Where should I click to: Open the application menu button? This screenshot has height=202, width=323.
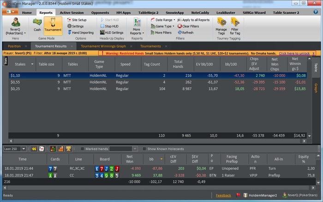click(10, 12)
